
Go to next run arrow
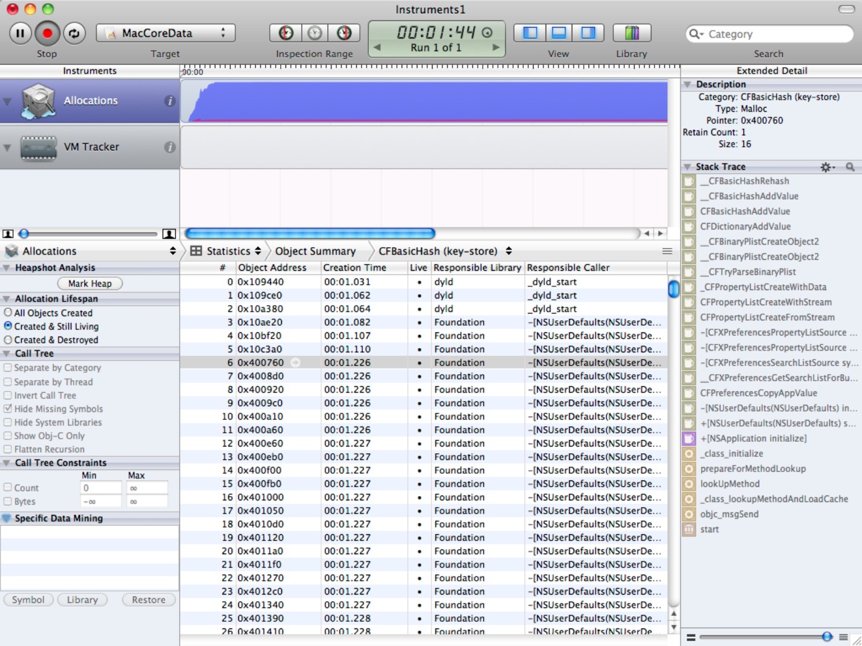pyautogui.click(x=495, y=47)
